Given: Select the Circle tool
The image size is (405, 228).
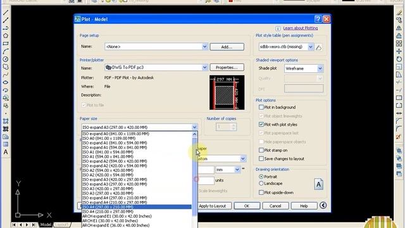Looking at the screenshot, I should [x=6, y=59].
